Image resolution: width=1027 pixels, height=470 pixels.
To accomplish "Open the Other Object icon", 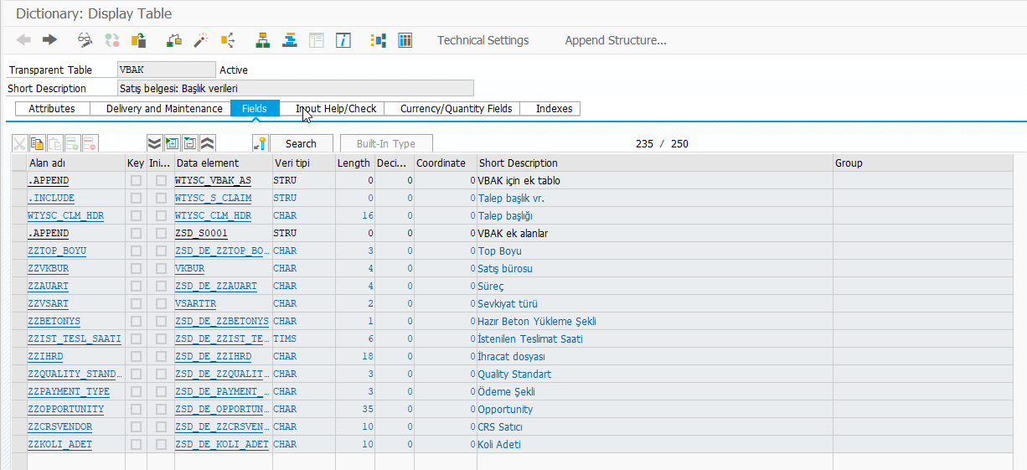I will click(x=139, y=40).
